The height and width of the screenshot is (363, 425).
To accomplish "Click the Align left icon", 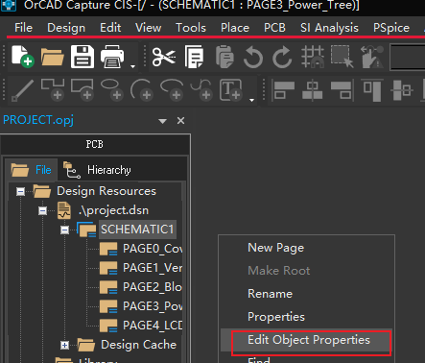I will 284,90.
